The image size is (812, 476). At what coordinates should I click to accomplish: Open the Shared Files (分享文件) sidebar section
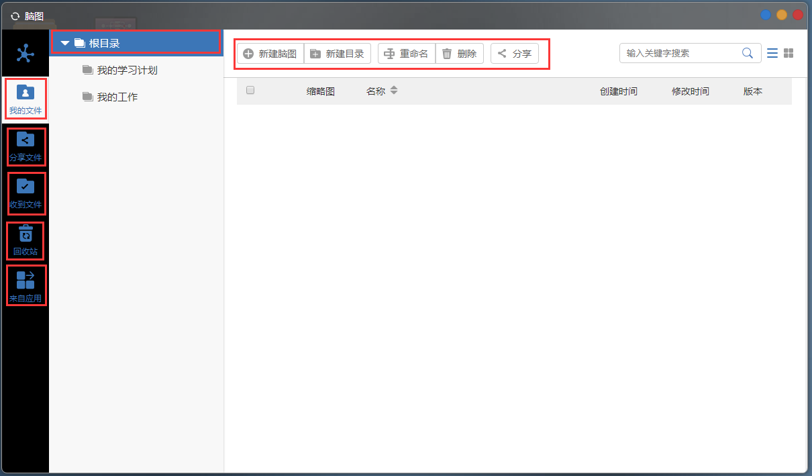(x=26, y=147)
